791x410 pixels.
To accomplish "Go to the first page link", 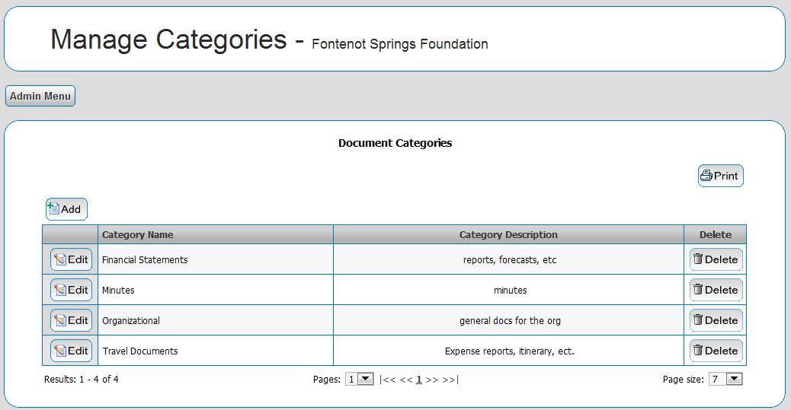I will 387,380.
